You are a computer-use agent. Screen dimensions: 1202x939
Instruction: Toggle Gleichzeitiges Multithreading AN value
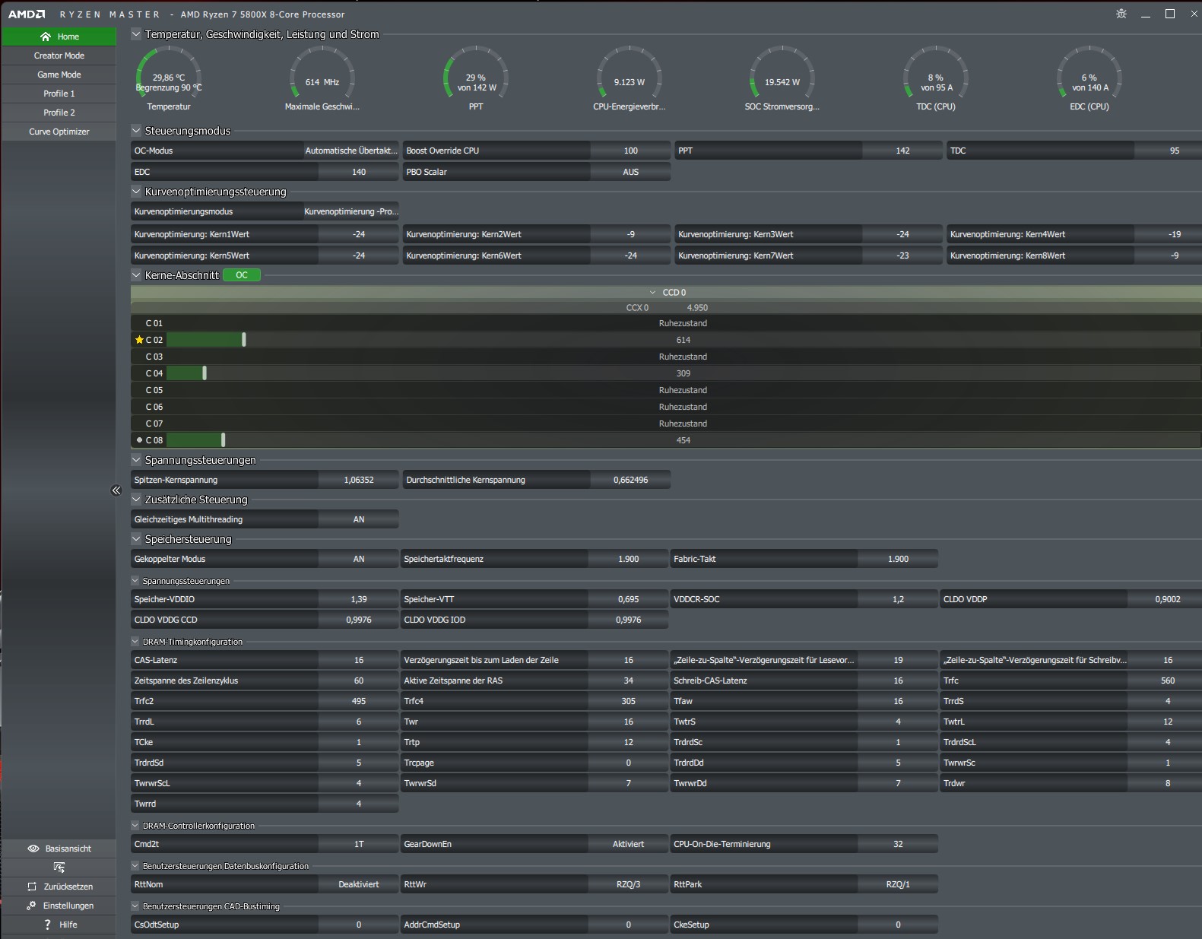coord(359,520)
